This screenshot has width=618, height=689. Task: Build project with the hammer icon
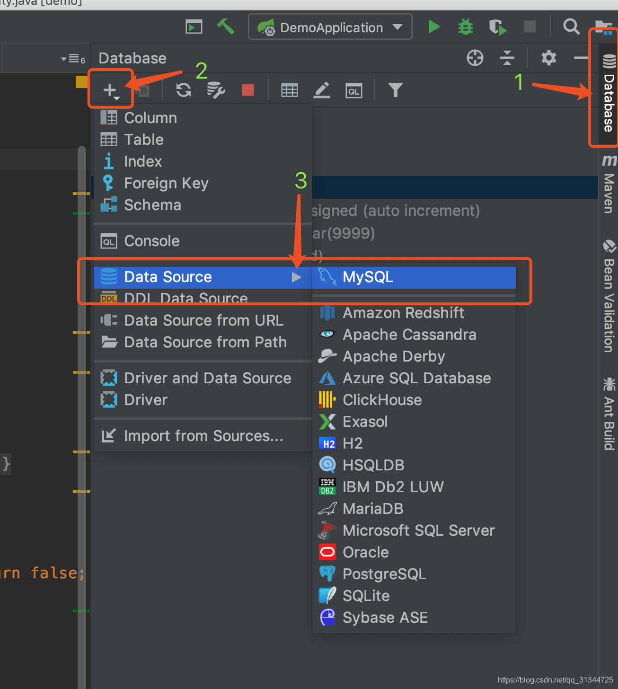pos(226,26)
